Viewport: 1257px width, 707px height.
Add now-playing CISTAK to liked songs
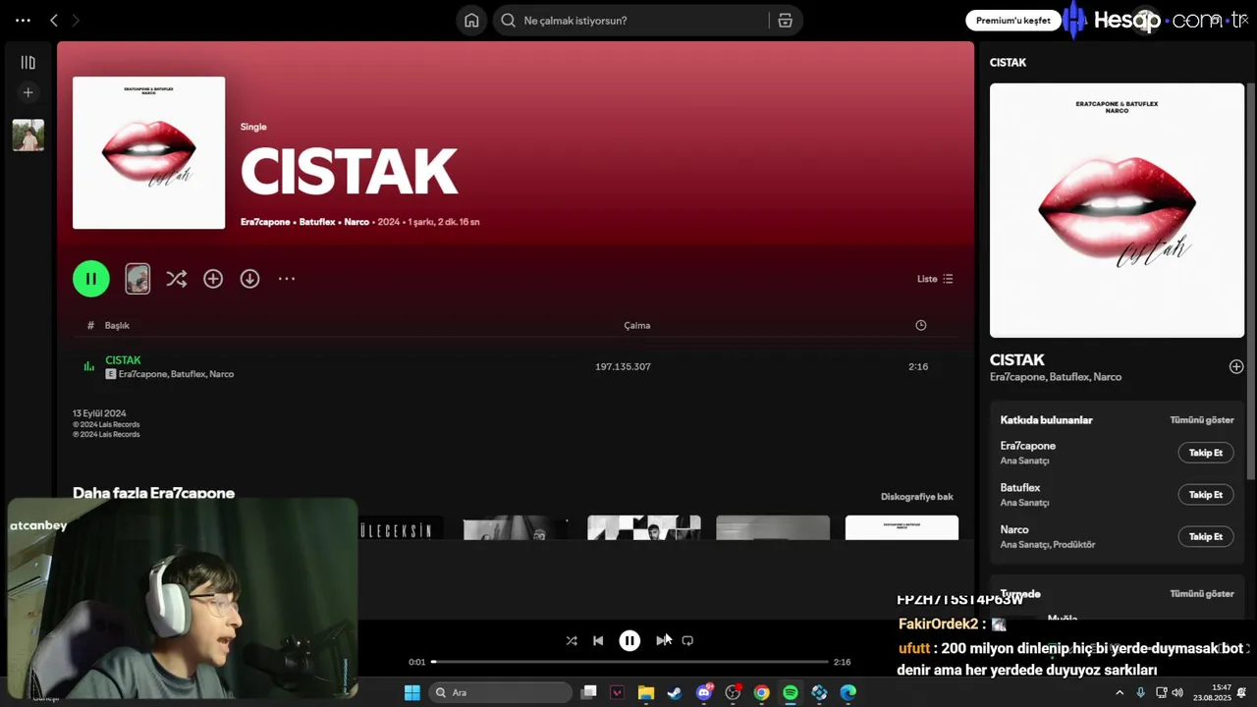coord(1235,366)
